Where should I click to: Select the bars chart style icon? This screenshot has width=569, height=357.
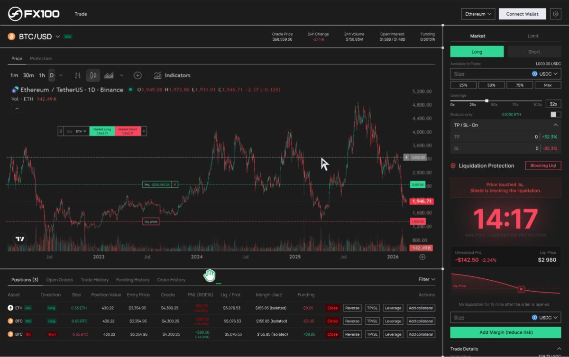78,75
